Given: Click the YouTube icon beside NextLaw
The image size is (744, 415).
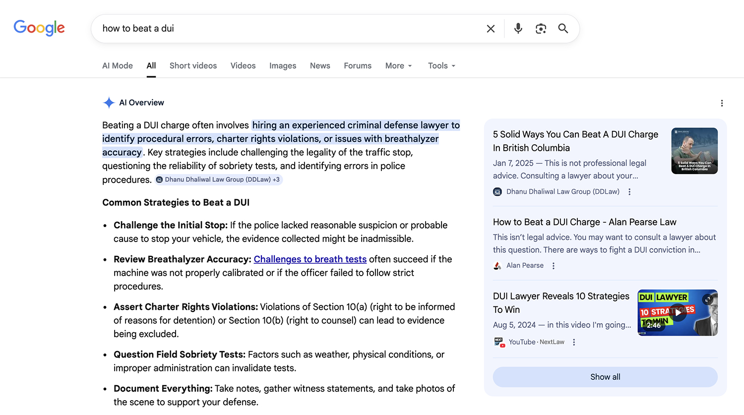Looking at the screenshot, I should click(x=498, y=342).
